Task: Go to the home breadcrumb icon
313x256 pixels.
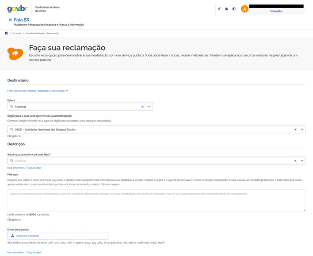Action: coord(6,33)
